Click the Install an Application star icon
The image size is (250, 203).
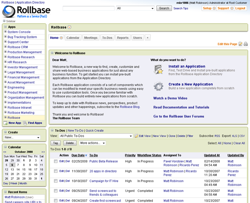(158, 69)
